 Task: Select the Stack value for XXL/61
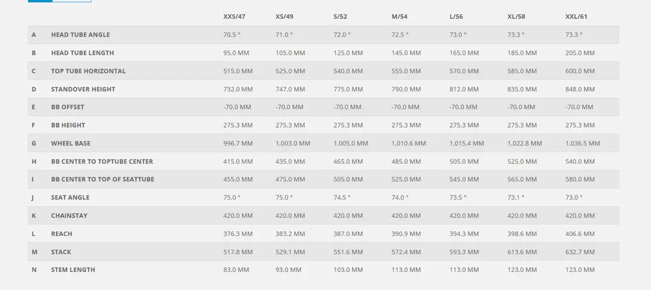pyautogui.click(x=580, y=251)
